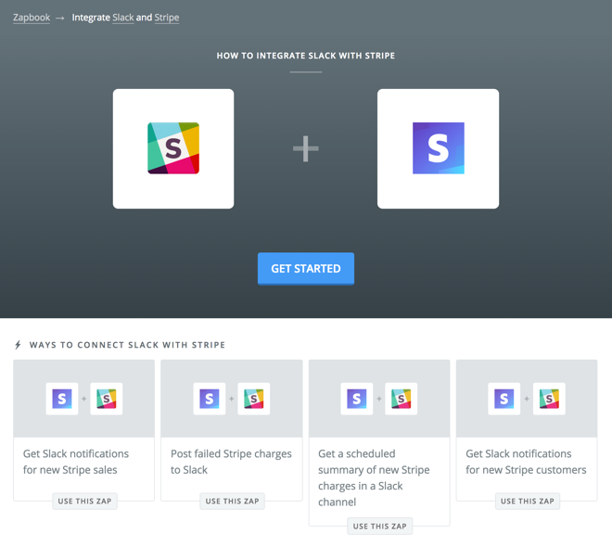Click the blue Get Started button
The image size is (612, 547).
coord(306,269)
